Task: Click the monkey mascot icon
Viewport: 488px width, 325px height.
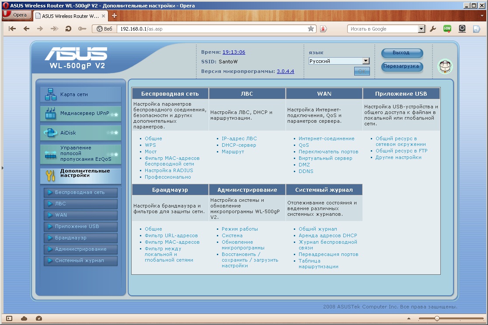Action: coord(445,66)
